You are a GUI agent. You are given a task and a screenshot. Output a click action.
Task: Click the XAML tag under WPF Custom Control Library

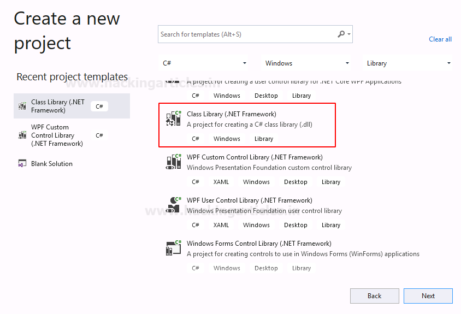pyautogui.click(x=221, y=182)
